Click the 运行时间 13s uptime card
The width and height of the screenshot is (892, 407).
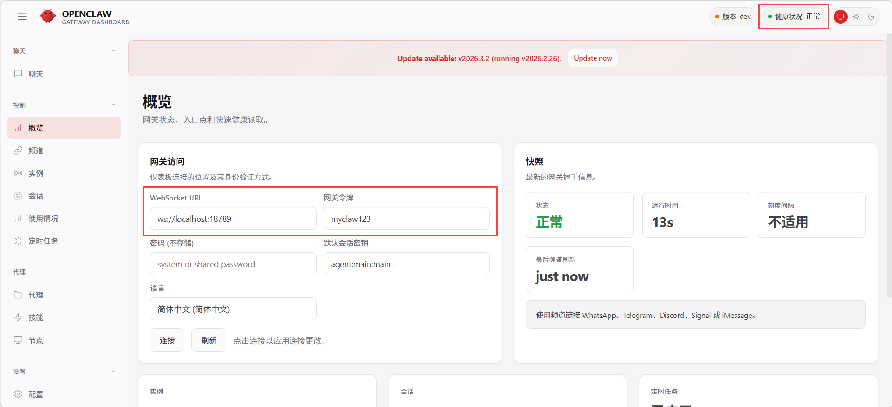tap(696, 215)
